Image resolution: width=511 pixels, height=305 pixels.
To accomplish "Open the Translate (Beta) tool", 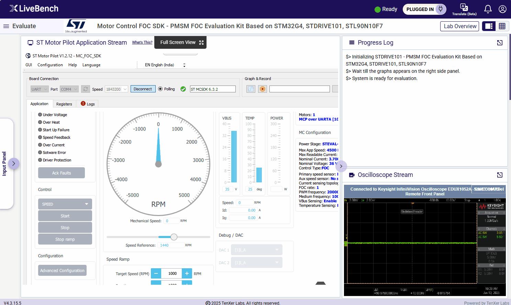I will 464,9.
